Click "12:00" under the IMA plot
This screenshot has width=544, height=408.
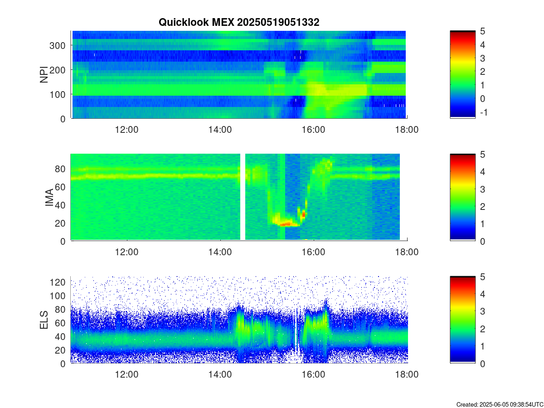127,252
